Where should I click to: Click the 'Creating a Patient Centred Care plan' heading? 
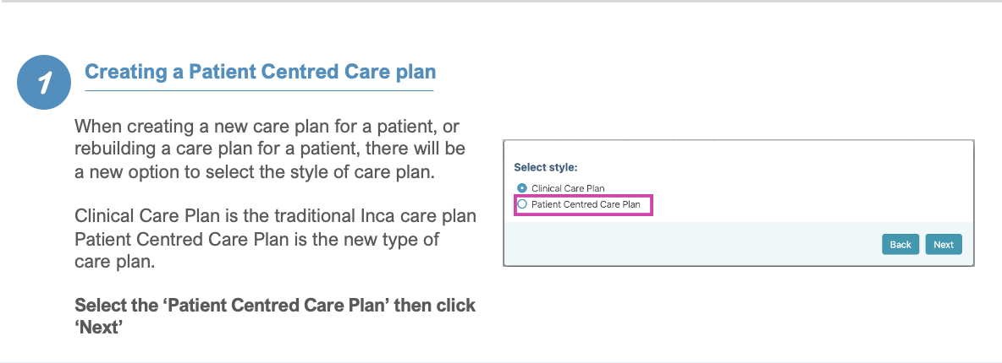(260, 72)
